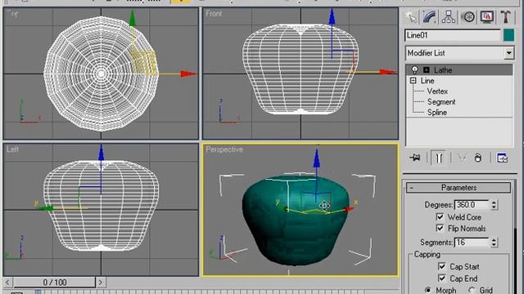524x294 pixels.
Task: Open the Display panel monitor icon
Action: click(x=487, y=16)
